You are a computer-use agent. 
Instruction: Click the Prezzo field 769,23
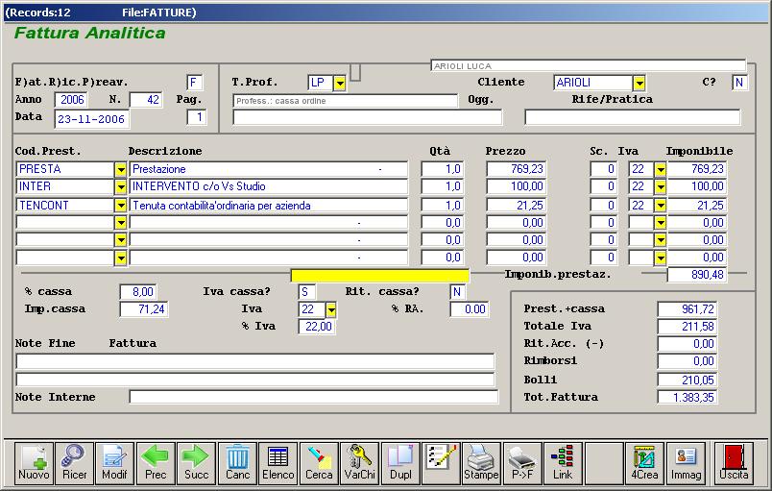(x=516, y=169)
